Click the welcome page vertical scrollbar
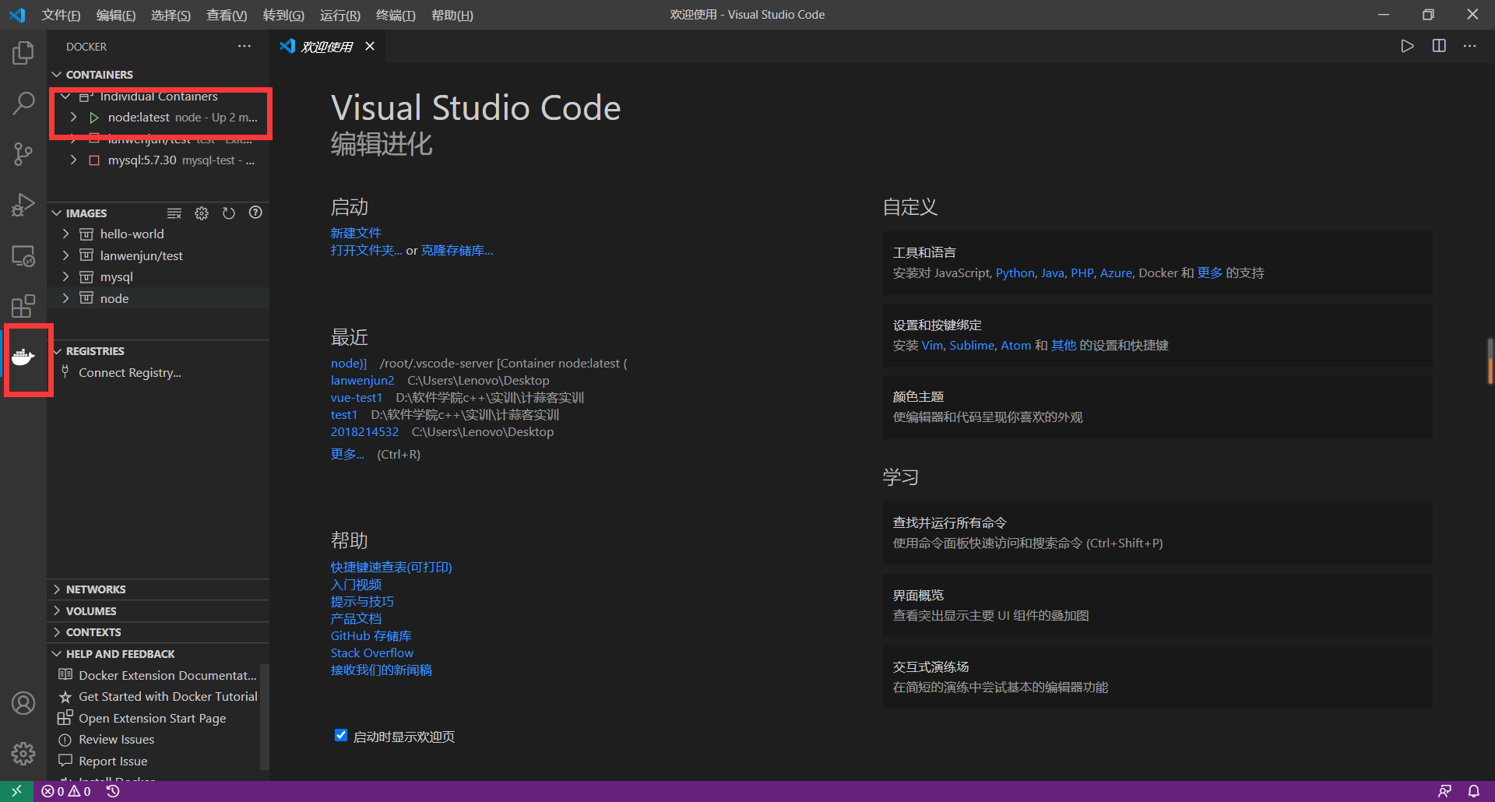The height and width of the screenshot is (802, 1495). [x=1490, y=361]
